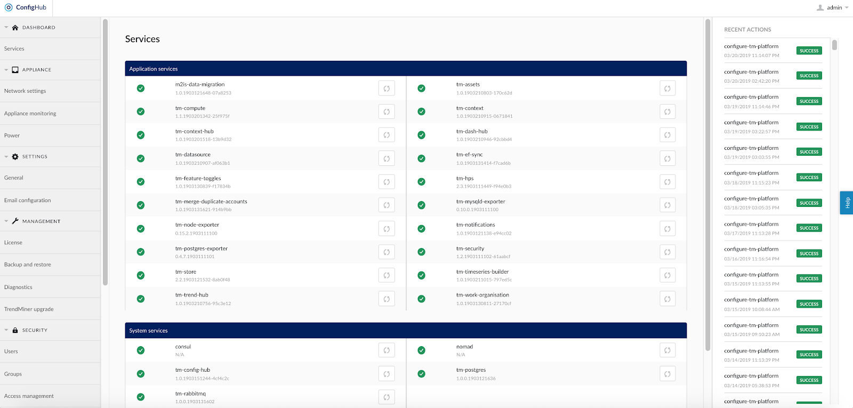The height and width of the screenshot is (408, 853).
Task: Click SUCCESS badge for 03/18/2019 11:15:23 PM action
Action: [x=809, y=178]
